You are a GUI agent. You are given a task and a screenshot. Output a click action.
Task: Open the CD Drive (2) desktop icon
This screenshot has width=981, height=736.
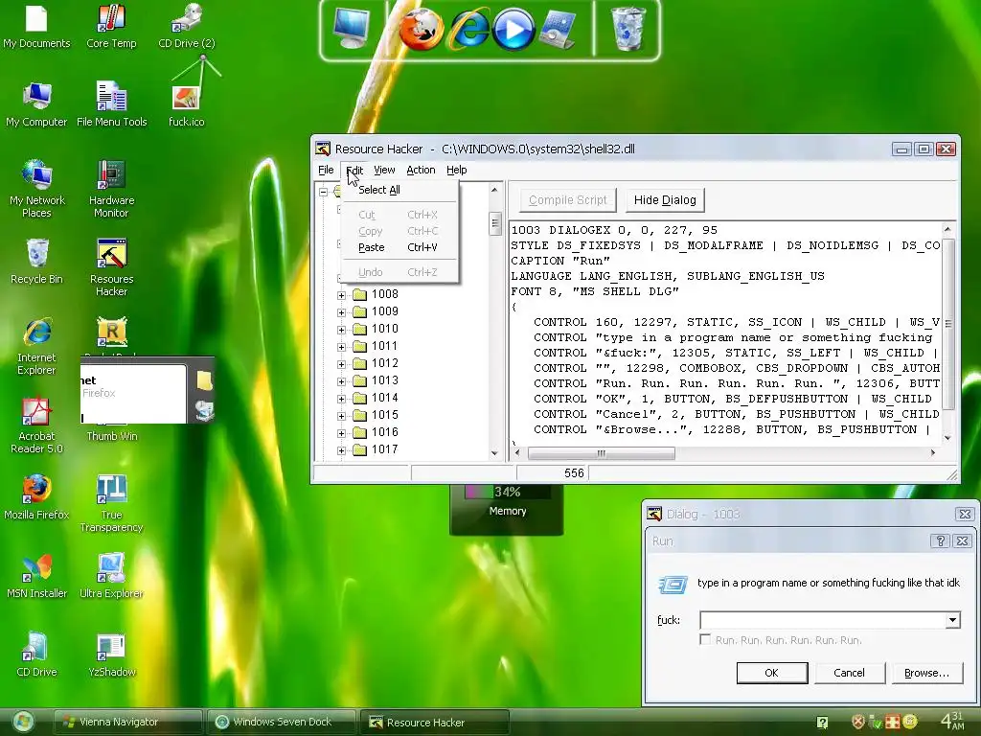[x=187, y=26]
